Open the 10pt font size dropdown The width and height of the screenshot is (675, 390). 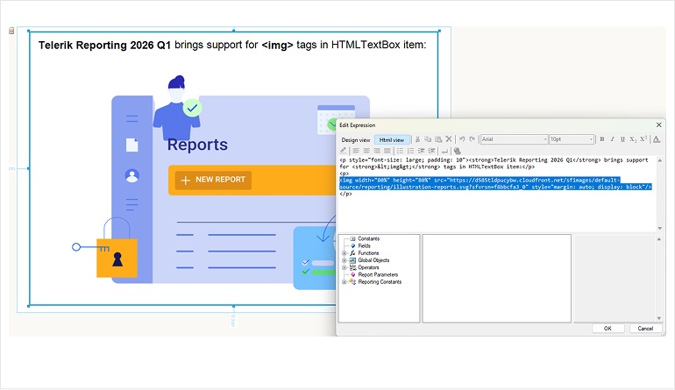click(572, 139)
